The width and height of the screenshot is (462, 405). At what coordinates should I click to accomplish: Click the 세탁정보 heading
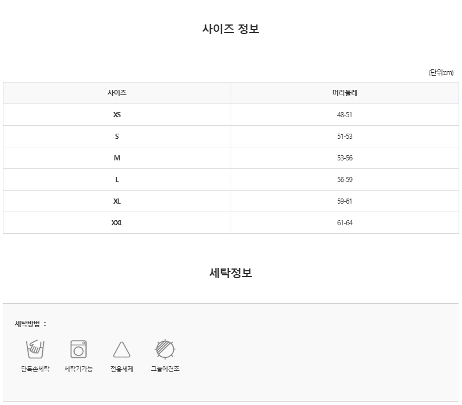231,272
